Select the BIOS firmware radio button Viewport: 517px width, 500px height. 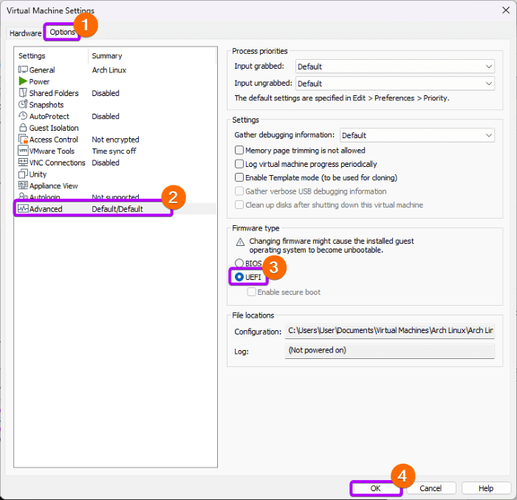(x=239, y=263)
